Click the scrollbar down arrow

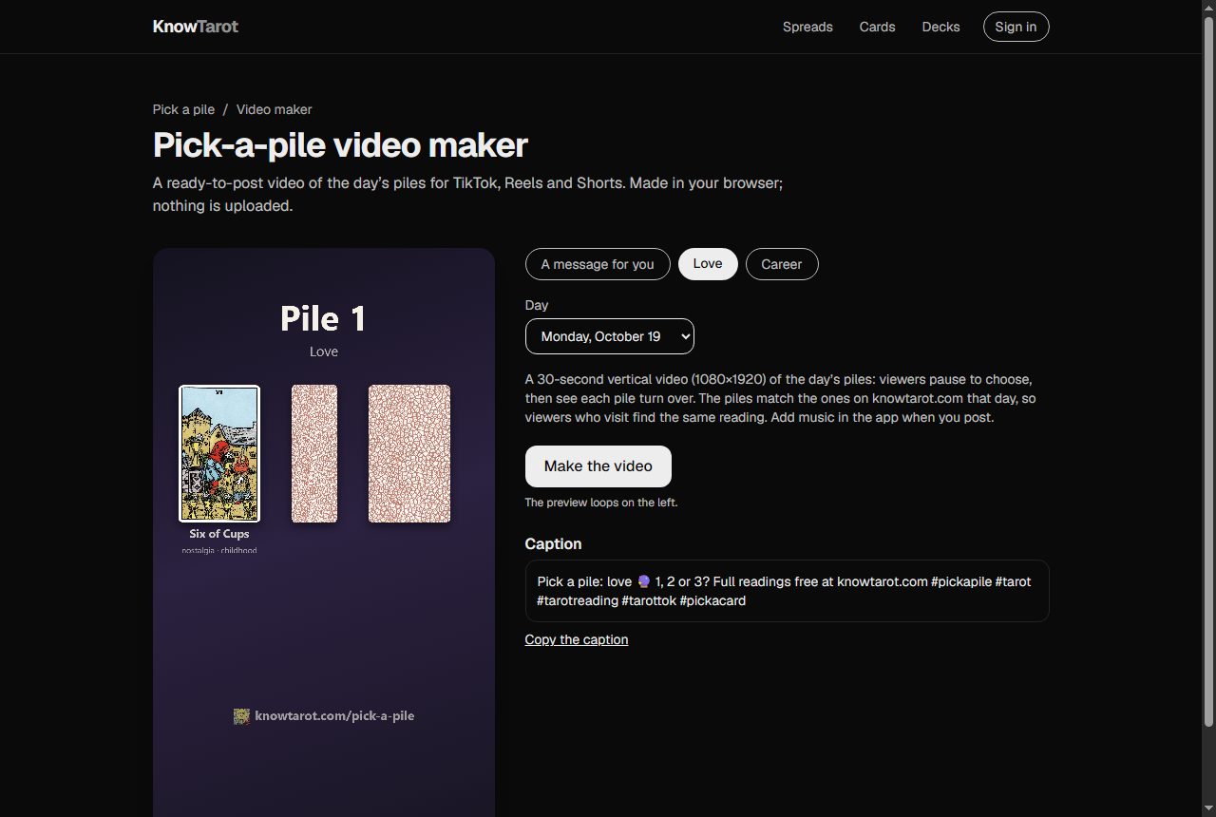1208,809
